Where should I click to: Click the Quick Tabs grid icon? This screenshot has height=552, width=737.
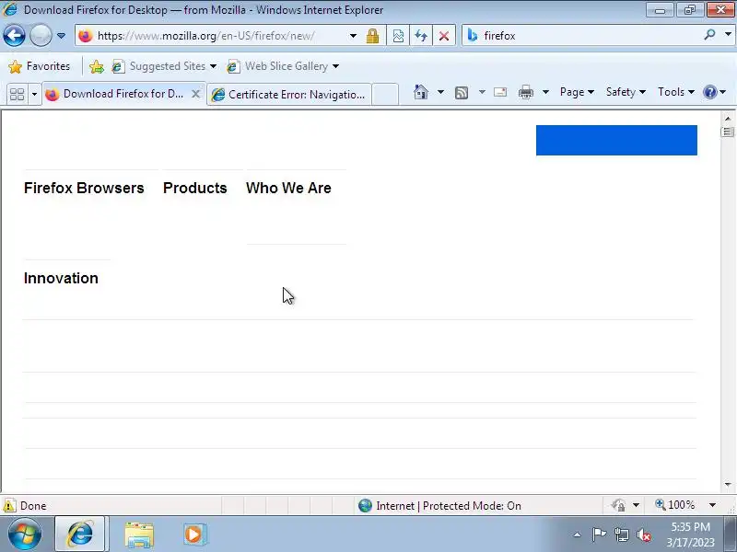pyautogui.click(x=17, y=95)
